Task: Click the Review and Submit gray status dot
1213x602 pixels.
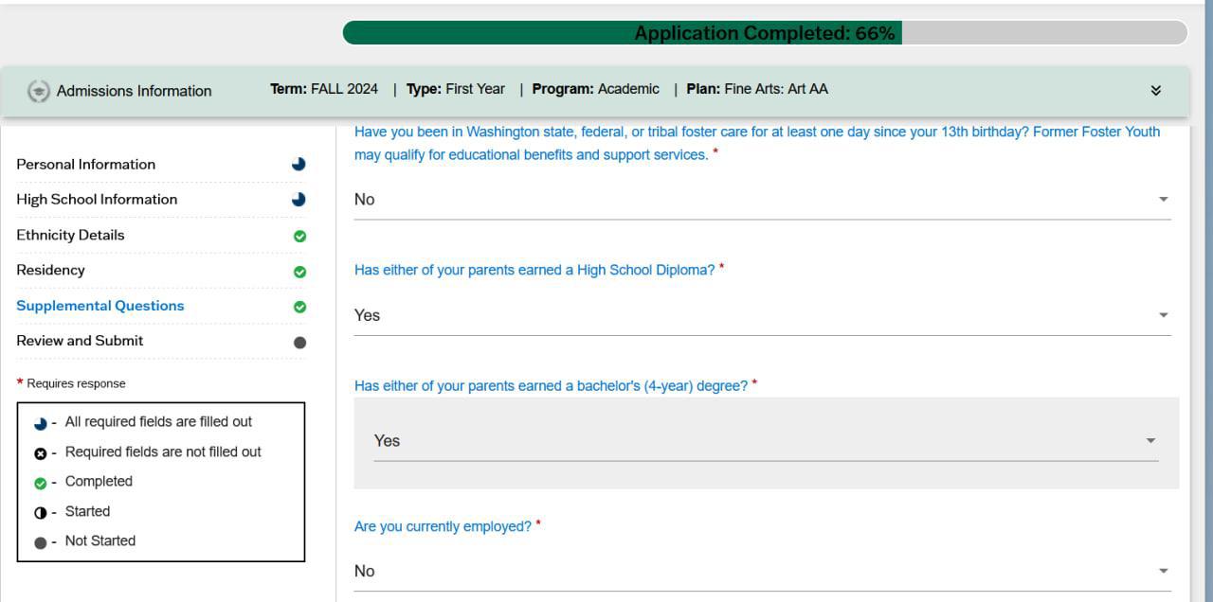Action: (299, 343)
